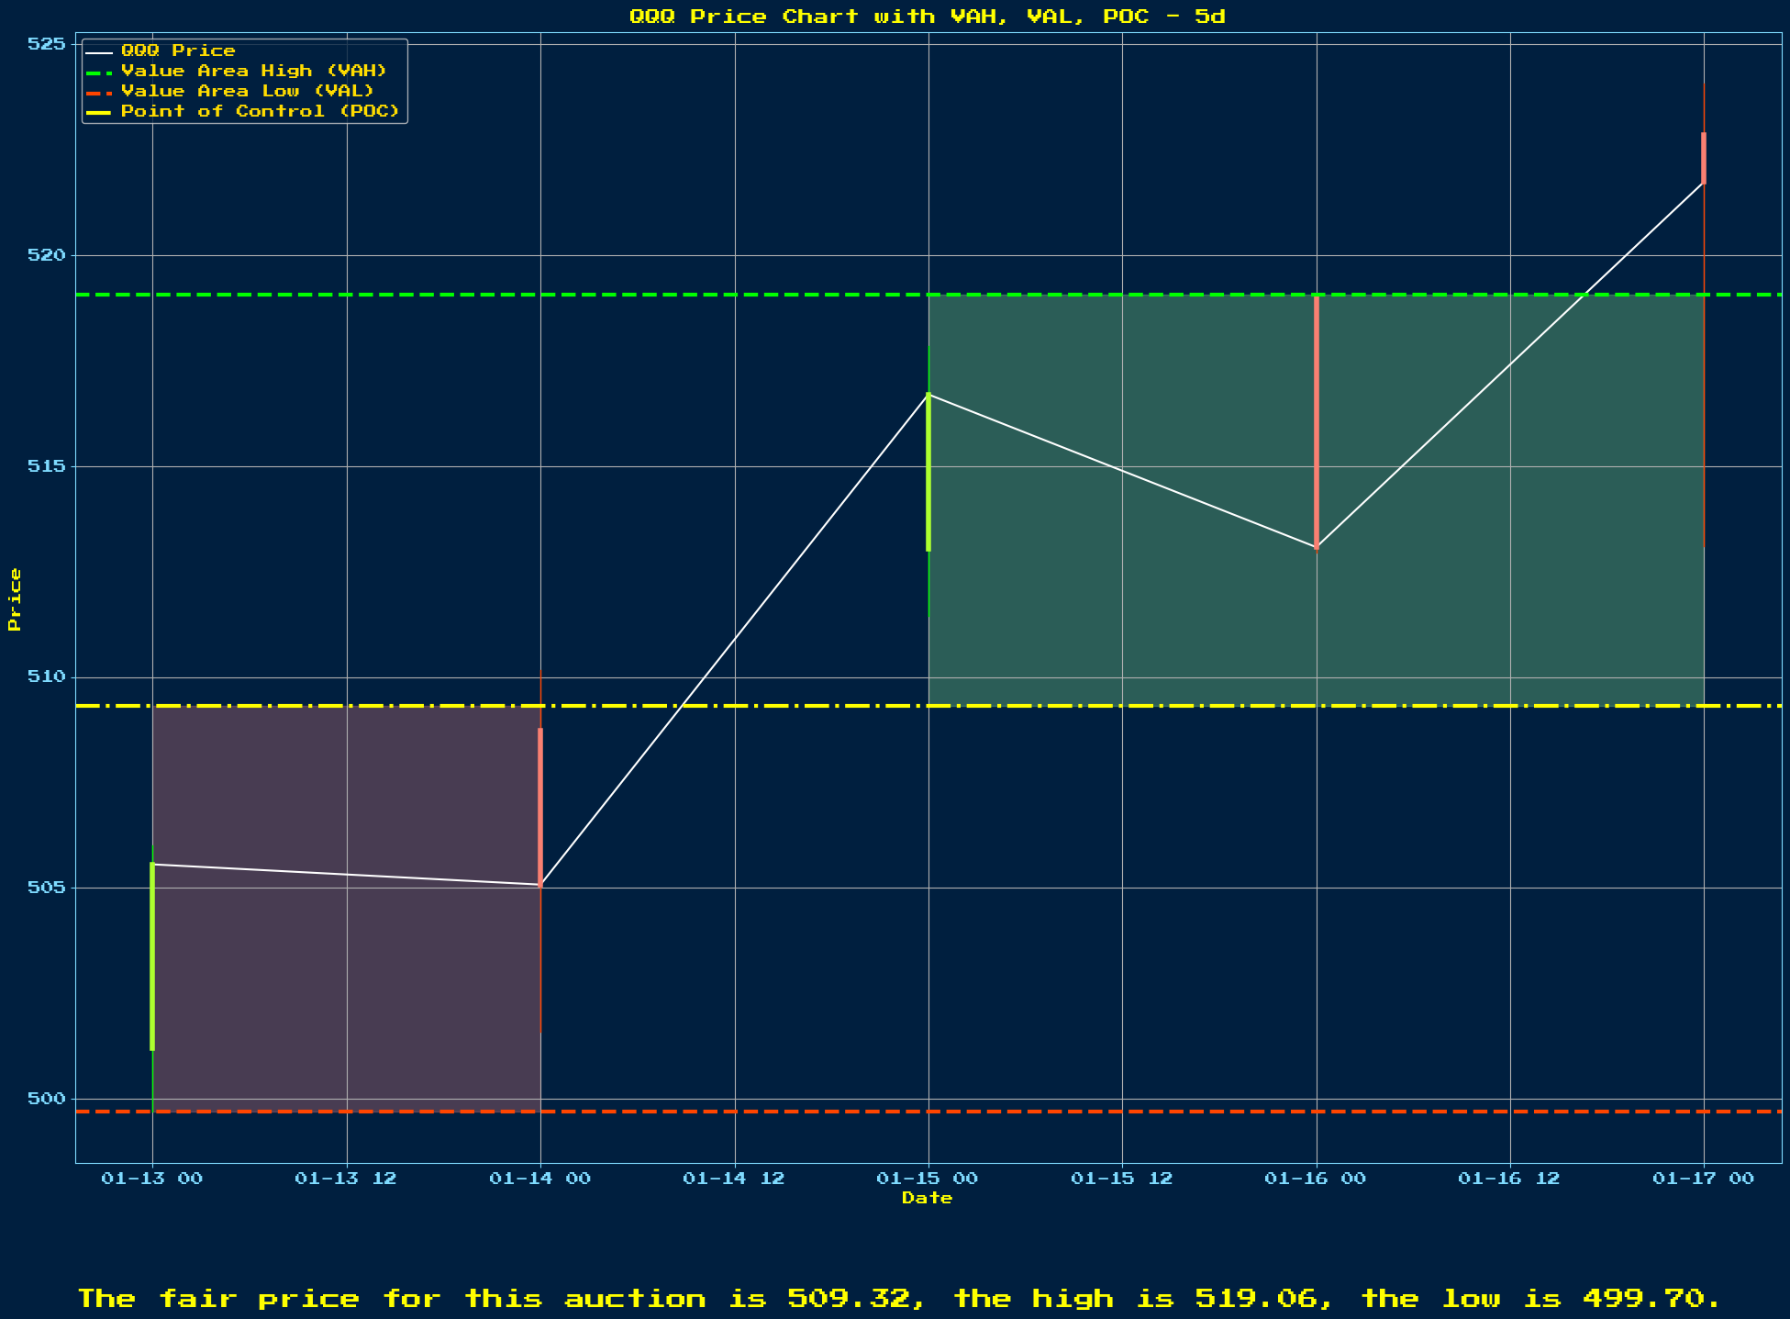1790x1319 pixels.
Task: Click the 'Date' x-axis title
Action: (x=927, y=1198)
